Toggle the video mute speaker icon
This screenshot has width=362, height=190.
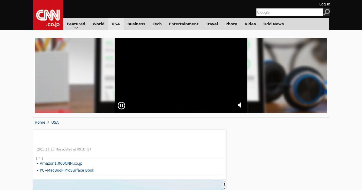pos(240,105)
